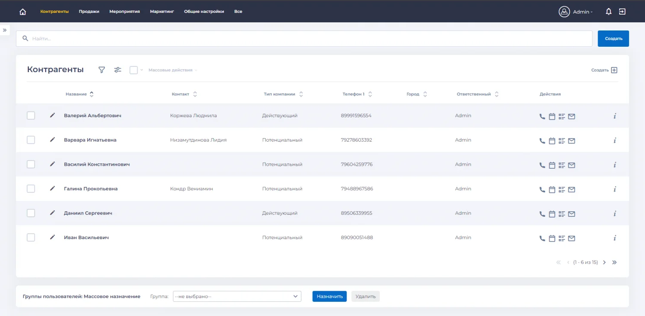
Task: Click the home icon in top navigation
Action: 23,12
